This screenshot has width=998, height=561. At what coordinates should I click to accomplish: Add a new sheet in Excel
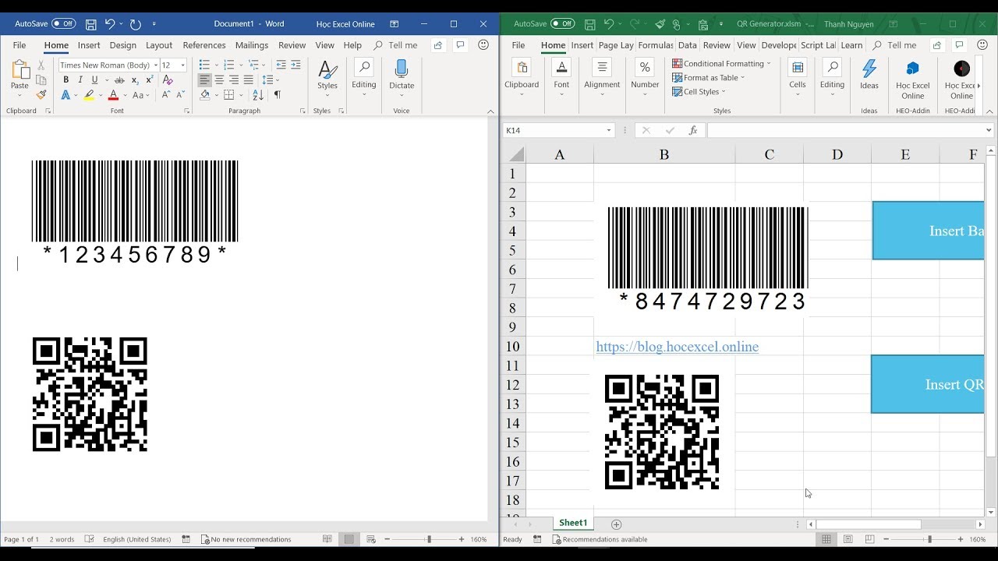click(x=616, y=524)
